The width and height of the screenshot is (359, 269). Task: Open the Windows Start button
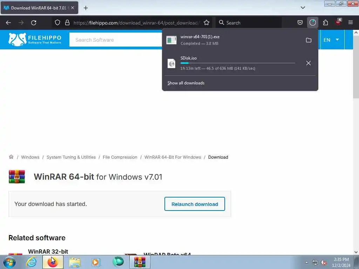pyautogui.click(x=9, y=262)
